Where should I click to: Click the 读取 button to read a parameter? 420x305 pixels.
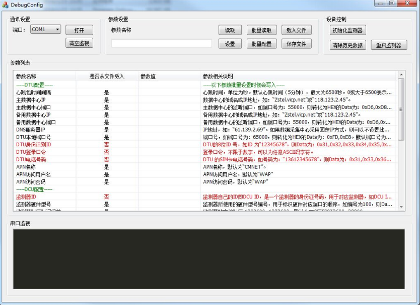(230, 30)
